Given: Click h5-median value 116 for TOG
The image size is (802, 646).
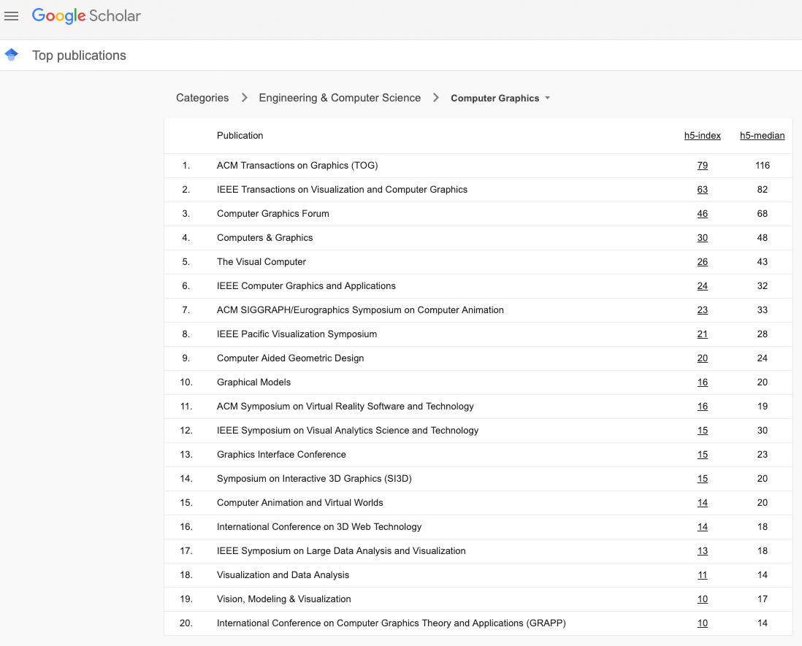Looking at the screenshot, I should pyautogui.click(x=762, y=166).
